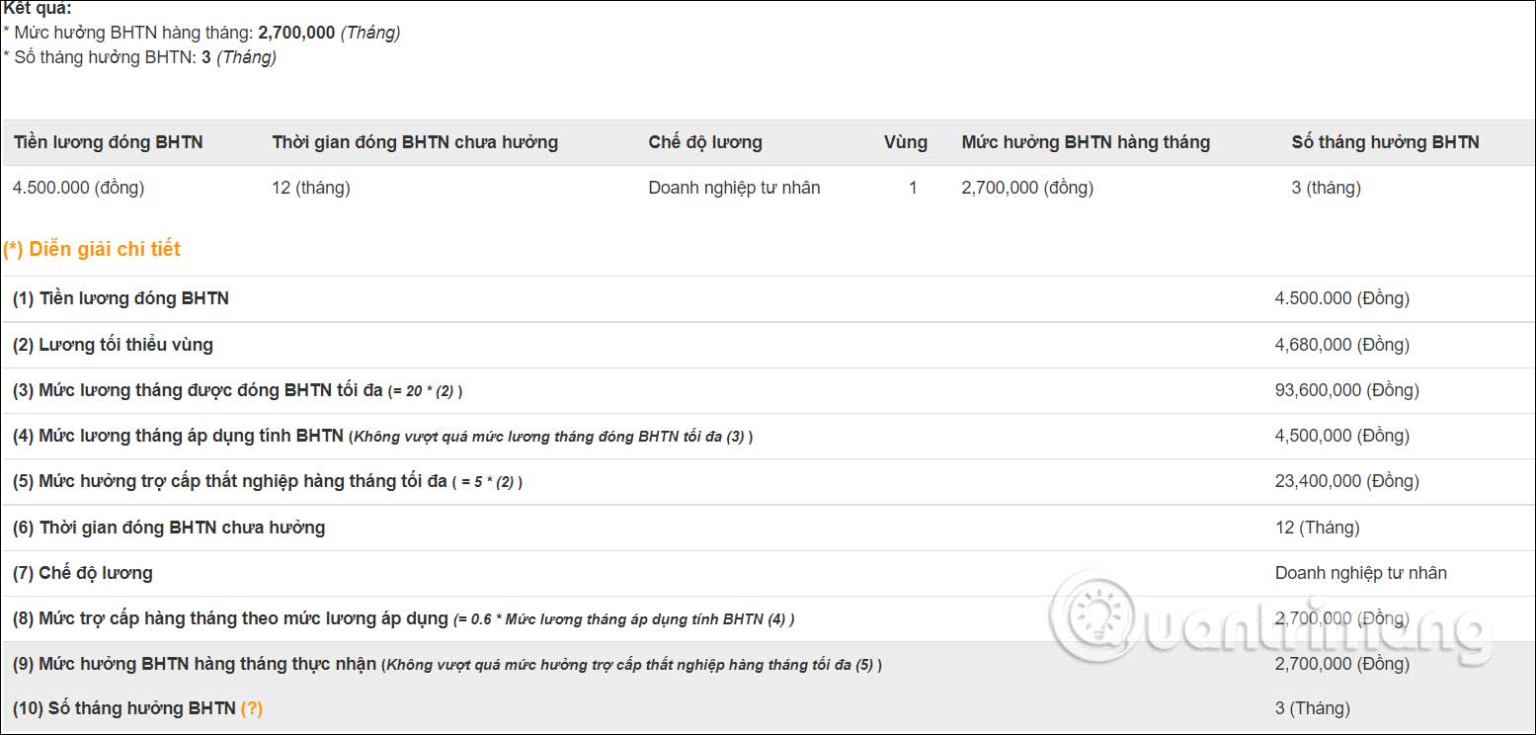Screen dimensions: 1536x735
Task: Click the "(9) Mức hưởng BHTN hàng tháng thực nhận" label
Action: (195, 664)
